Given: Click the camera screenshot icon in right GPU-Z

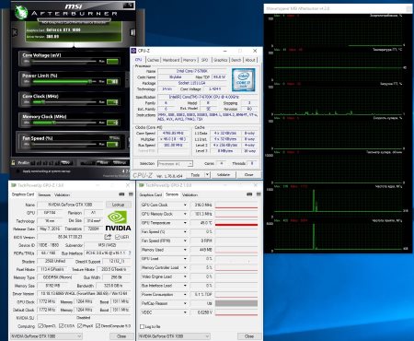Looking at the screenshot, I should [x=249, y=194].
